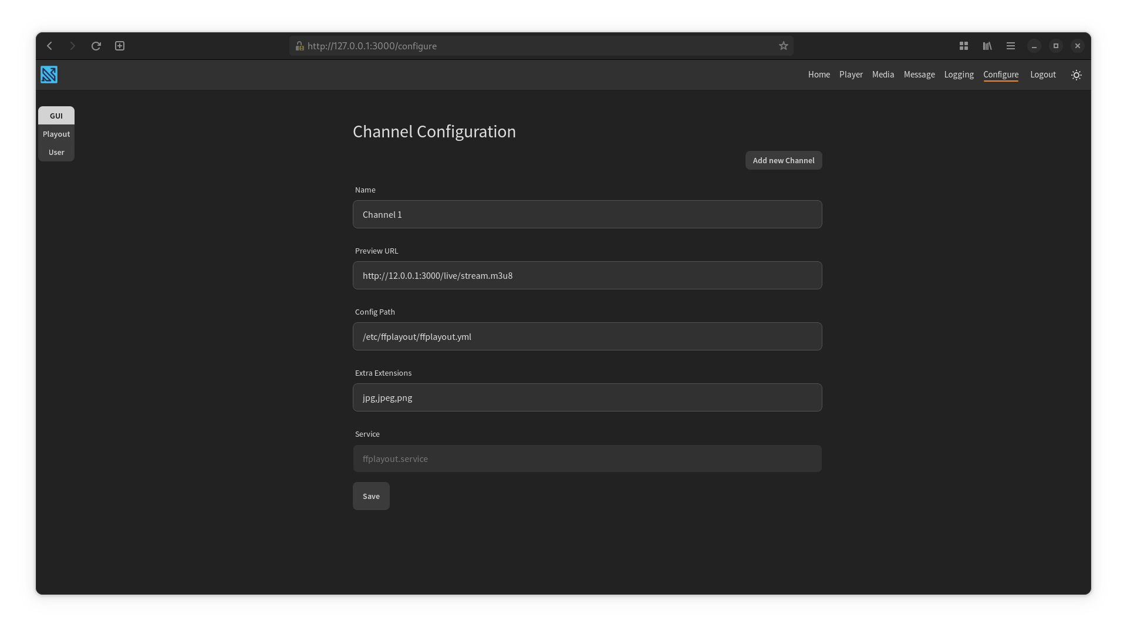Click the Config Path label
Image resolution: width=1127 pixels, height=634 pixels.
coord(374,312)
